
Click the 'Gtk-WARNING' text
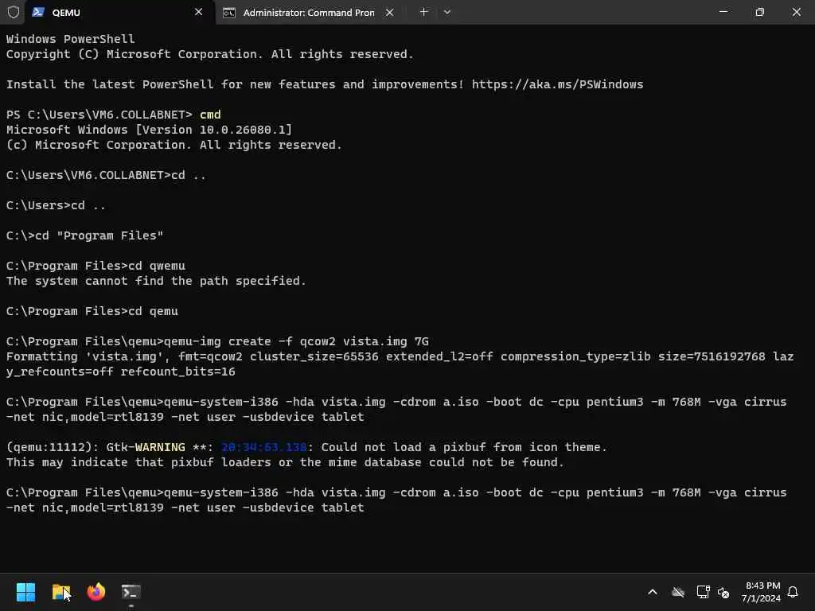coord(146,447)
